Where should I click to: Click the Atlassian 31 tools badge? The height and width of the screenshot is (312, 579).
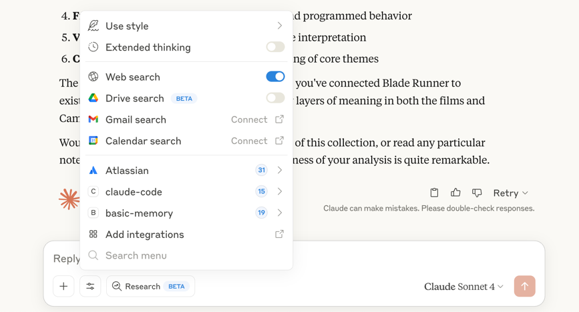click(261, 170)
